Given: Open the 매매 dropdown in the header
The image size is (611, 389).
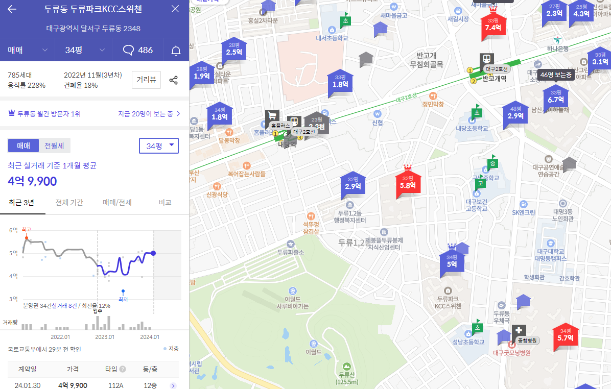Looking at the screenshot, I should (x=27, y=50).
